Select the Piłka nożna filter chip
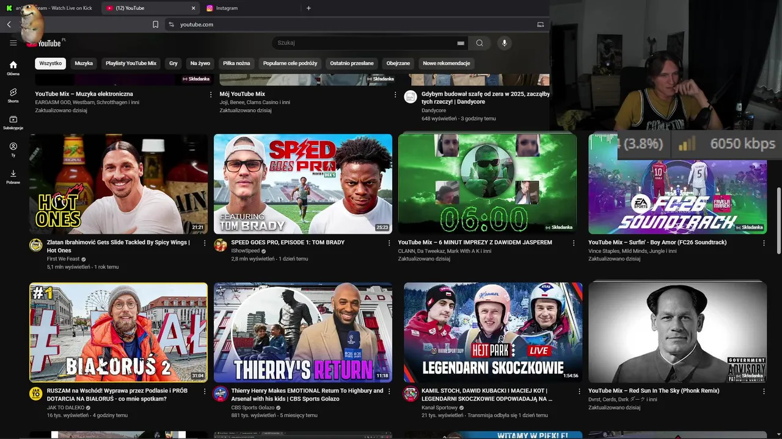This screenshot has width=782, height=439. point(236,63)
